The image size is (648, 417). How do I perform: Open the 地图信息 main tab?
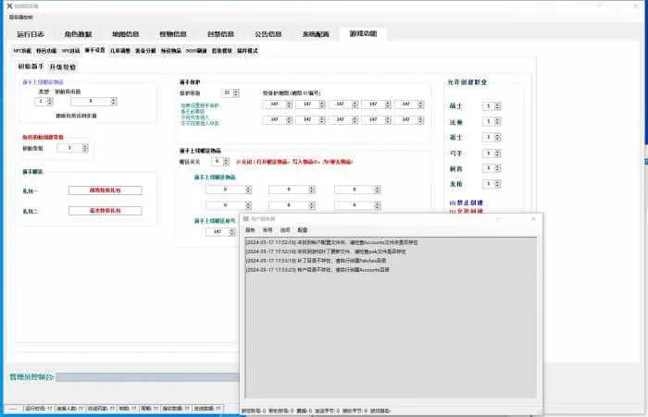126,34
